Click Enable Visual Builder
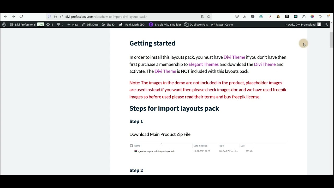This screenshot has height=188, width=334. [x=165, y=25]
